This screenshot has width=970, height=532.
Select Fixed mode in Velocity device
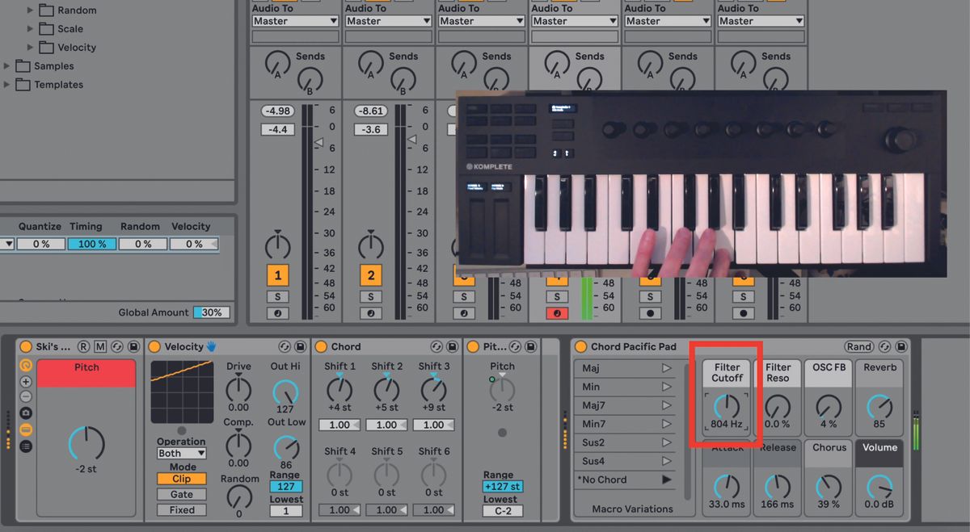click(x=181, y=510)
